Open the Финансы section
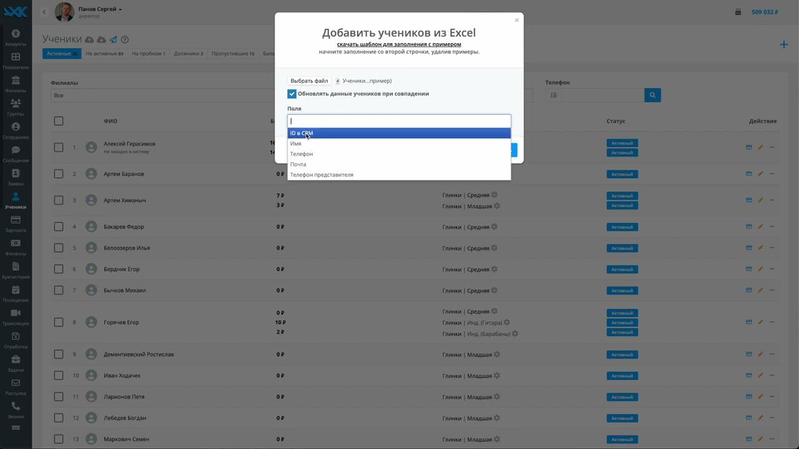Screen dimensions: 799x449 (x=16, y=247)
